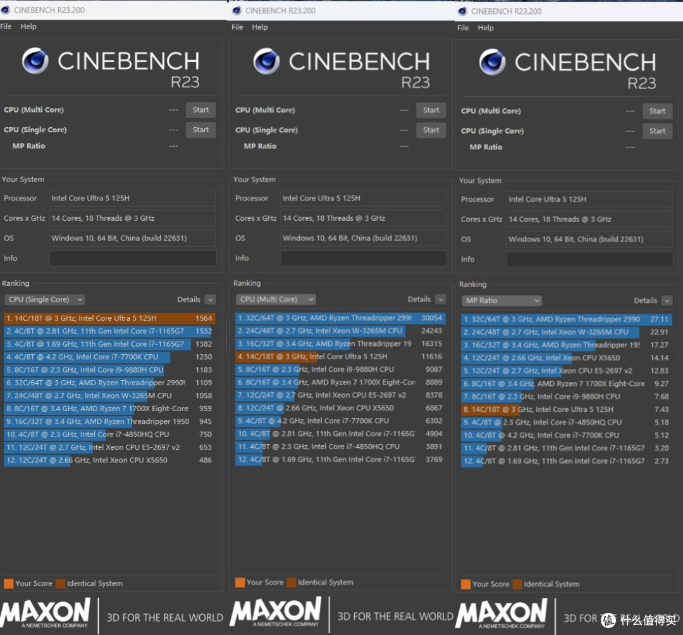
Task: Start CPU (Multi Core) test in middle window
Action: coord(431,110)
